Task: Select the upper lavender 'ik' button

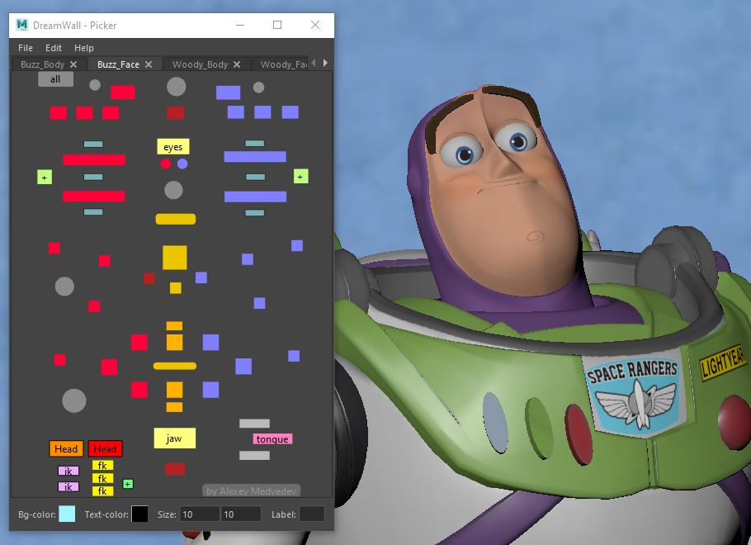Action: (68, 471)
